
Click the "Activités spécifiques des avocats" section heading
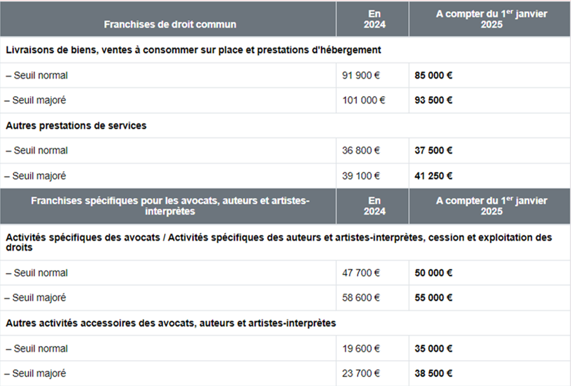coord(278,243)
